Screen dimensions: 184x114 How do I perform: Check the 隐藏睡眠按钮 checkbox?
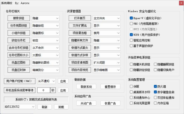click(155, 64)
